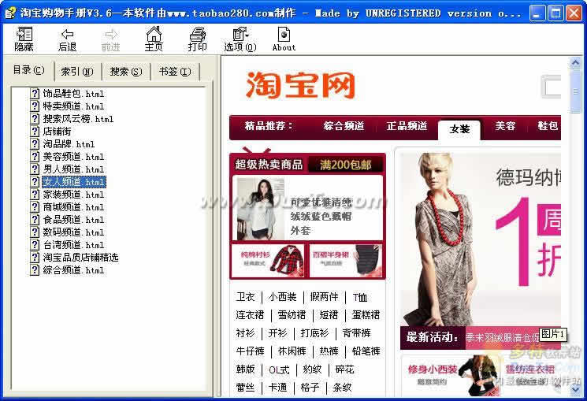
Task: Open the 纯棉衬衫 product banner
Action: 269,261
